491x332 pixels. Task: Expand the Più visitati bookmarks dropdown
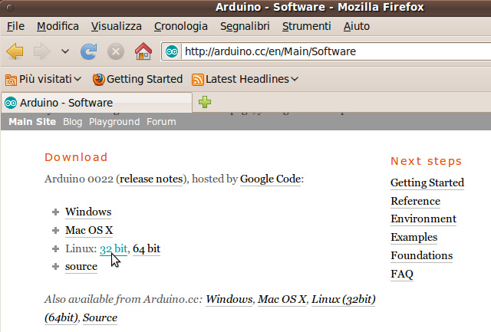77,79
